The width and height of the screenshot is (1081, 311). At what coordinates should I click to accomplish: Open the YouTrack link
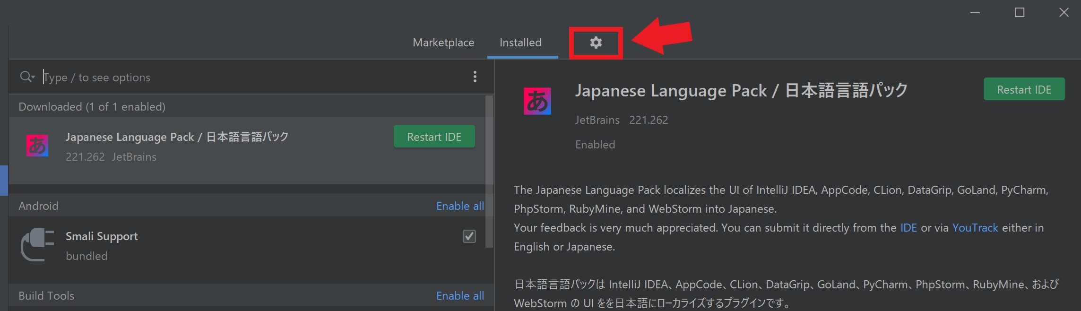(x=975, y=228)
